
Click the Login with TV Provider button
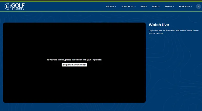coord(74,65)
